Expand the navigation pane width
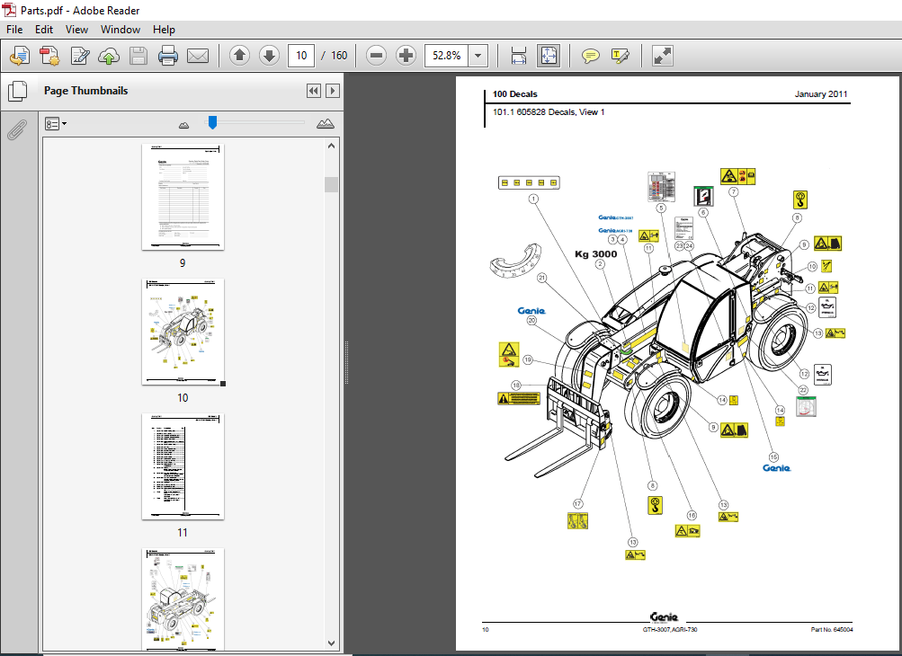This screenshot has height=656, width=902. (x=333, y=91)
